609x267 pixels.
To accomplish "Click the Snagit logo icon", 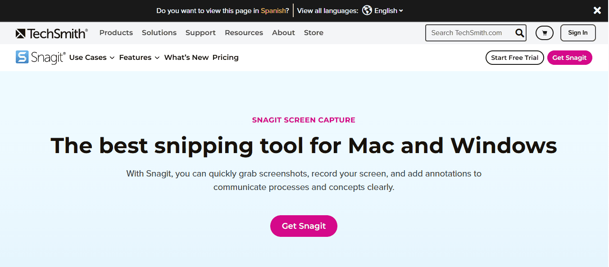I will click(22, 57).
